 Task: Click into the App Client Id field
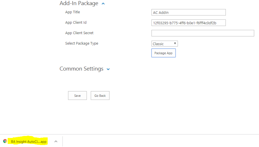(188, 23)
